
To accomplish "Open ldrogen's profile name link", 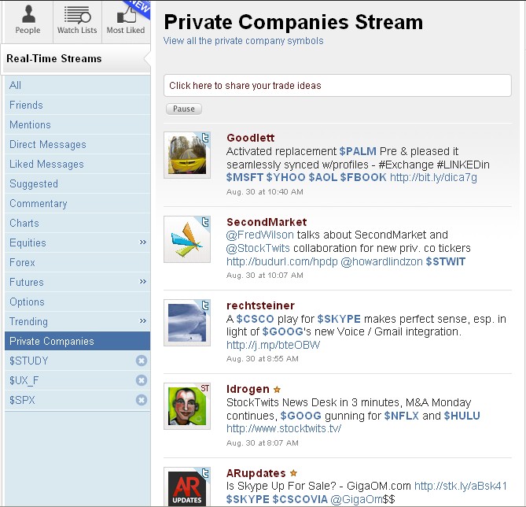I will (248, 389).
